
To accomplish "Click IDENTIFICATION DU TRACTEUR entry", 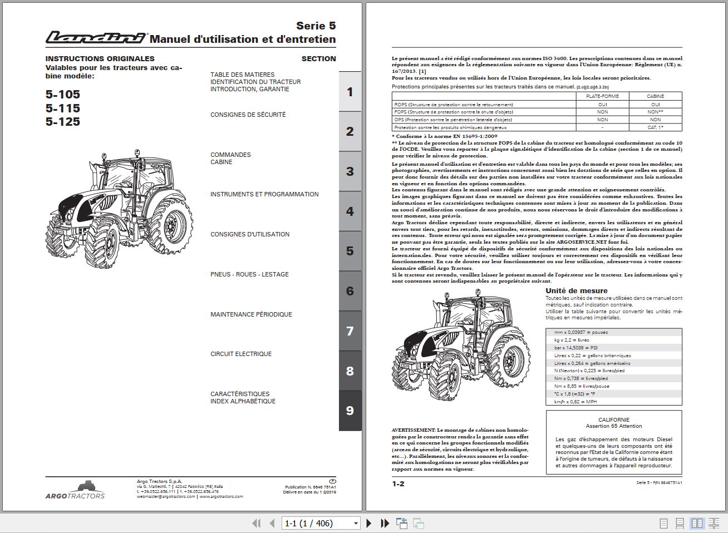I will (255, 82).
